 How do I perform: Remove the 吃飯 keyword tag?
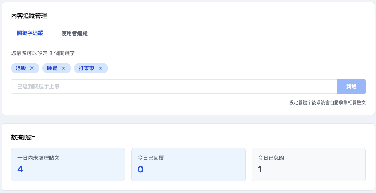click(x=32, y=68)
